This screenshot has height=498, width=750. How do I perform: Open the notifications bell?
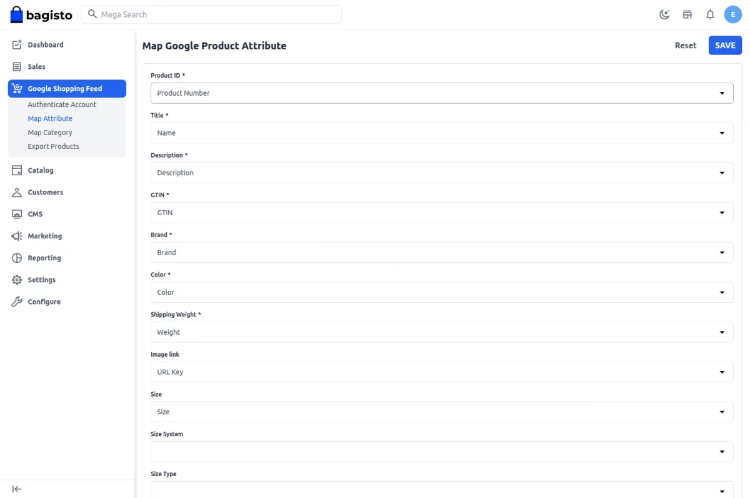coord(710,14)
